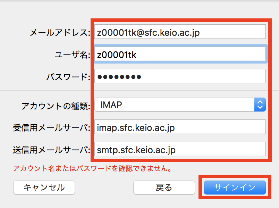The image size is (279, 208).
Task: Click the 送信用メールサーバ label
Action: pos(51,150)
